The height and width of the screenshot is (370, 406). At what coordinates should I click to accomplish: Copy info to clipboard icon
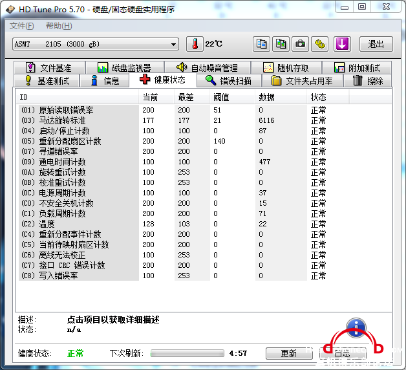[261, 44]
